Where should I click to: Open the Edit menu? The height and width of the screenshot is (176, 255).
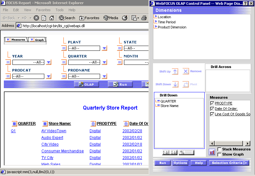pyautogui.click(x=16, y=10)
